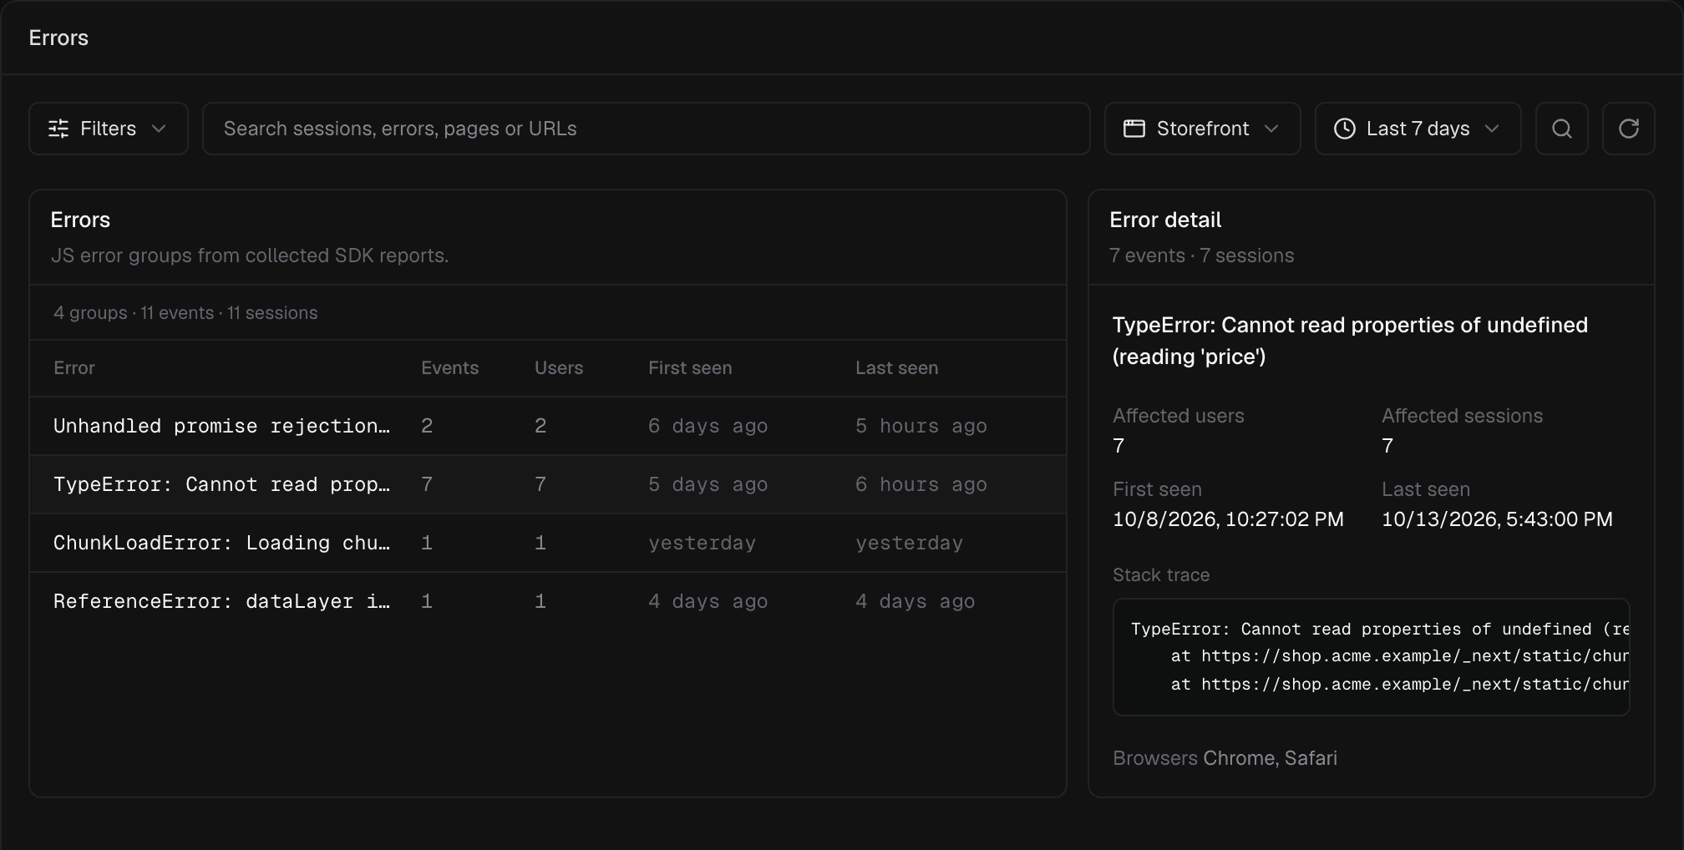The width and height of the screenshot is (1684, 850).
Task: Click '4 groups · 11 events · 11 sessions' summary
Action: [x=185, y=313]
